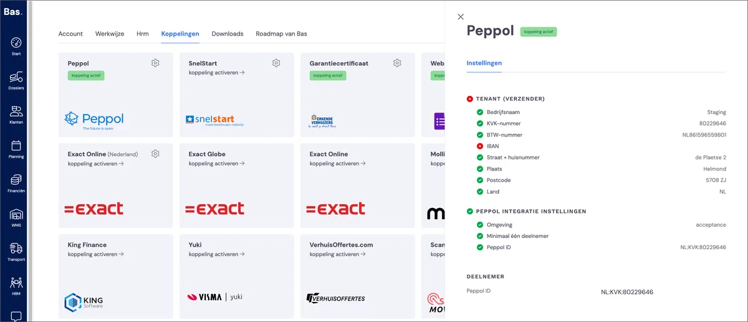
Task: Click the 'Land' row label
Action: pyautogui.click(x=493, y=191)
